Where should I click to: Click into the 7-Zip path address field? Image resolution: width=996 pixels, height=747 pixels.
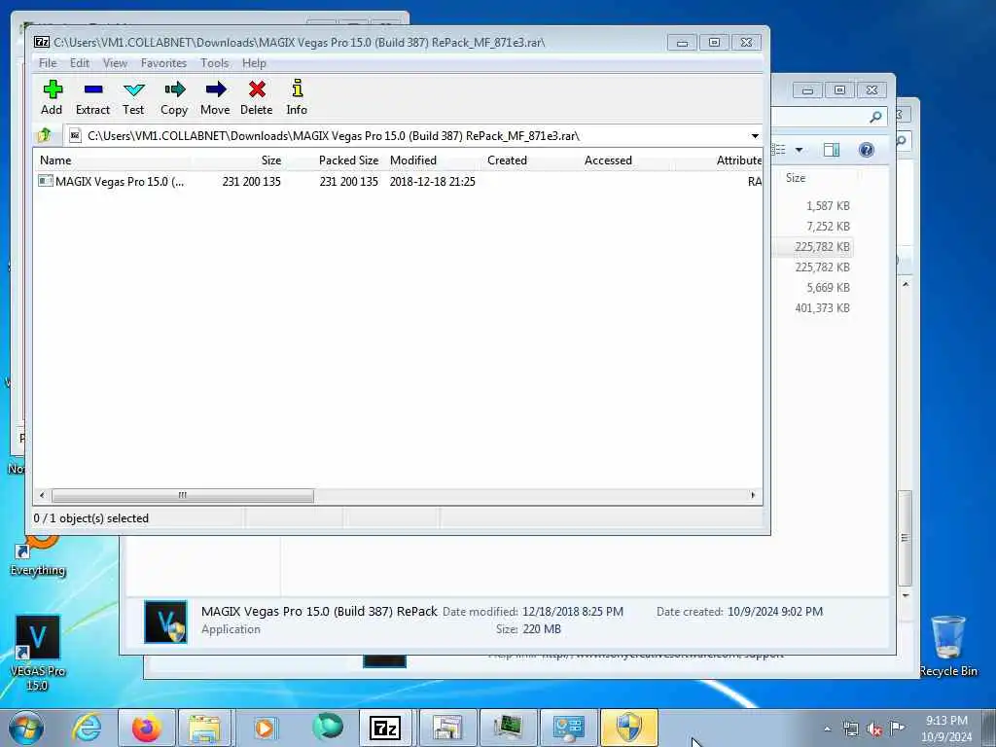pos(407,136)
